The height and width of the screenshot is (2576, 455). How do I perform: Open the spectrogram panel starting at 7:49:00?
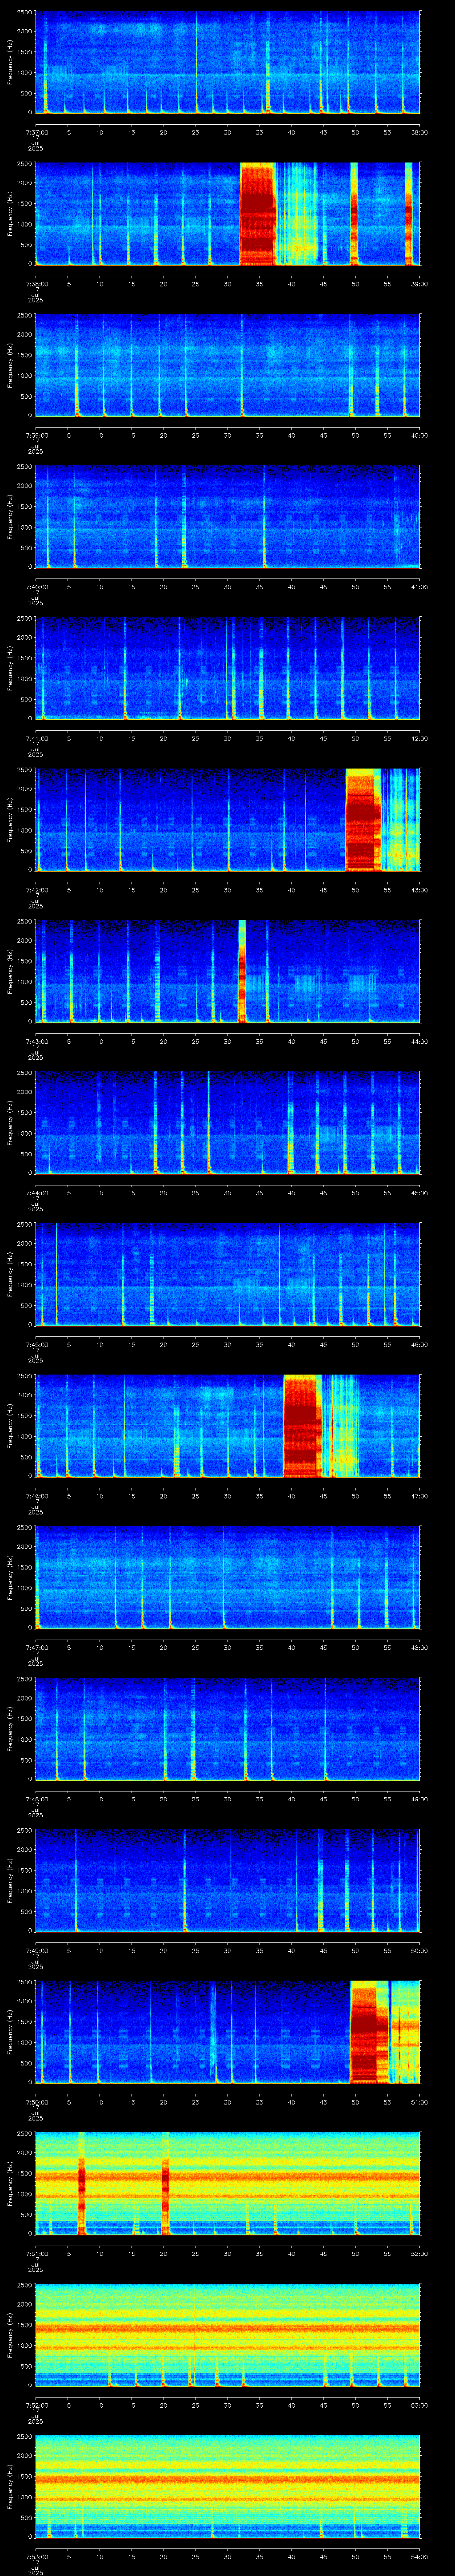point(227,1880)
